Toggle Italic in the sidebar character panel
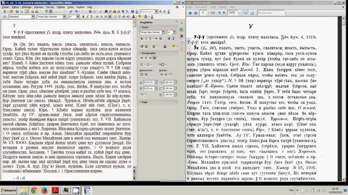This screenshot has height=195, width=348. pyautogui.click(x=146, y=38)
